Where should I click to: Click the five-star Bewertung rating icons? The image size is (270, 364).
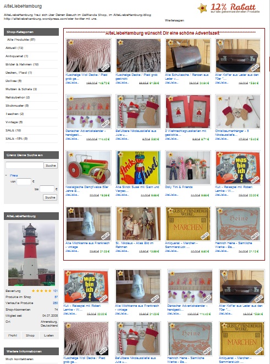tap(41, 291)
